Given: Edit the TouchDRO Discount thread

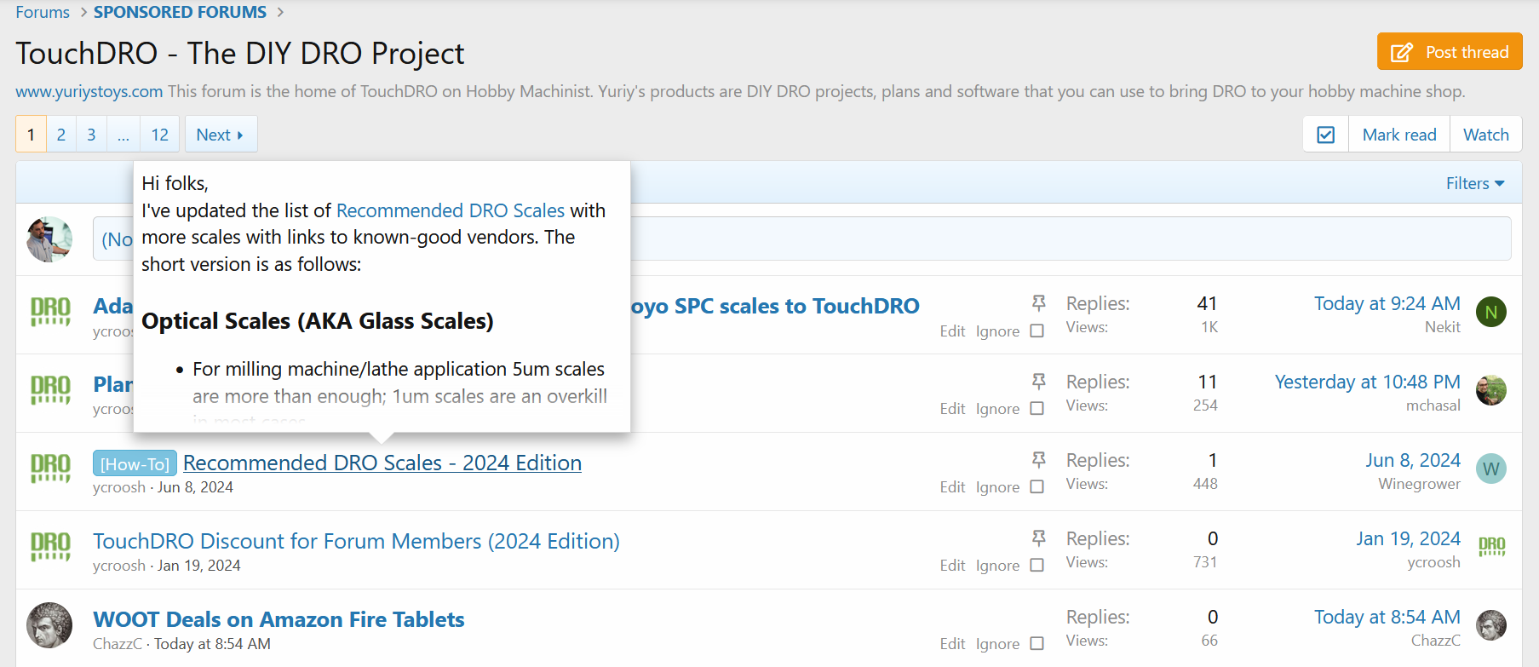Looking at the screenshot, I should tap(952, 566).
